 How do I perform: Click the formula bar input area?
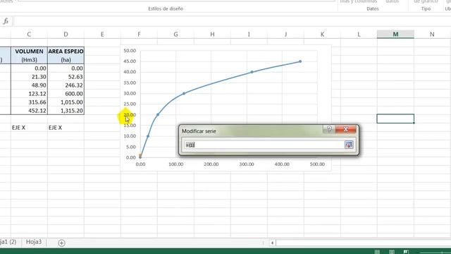(232, 21)
